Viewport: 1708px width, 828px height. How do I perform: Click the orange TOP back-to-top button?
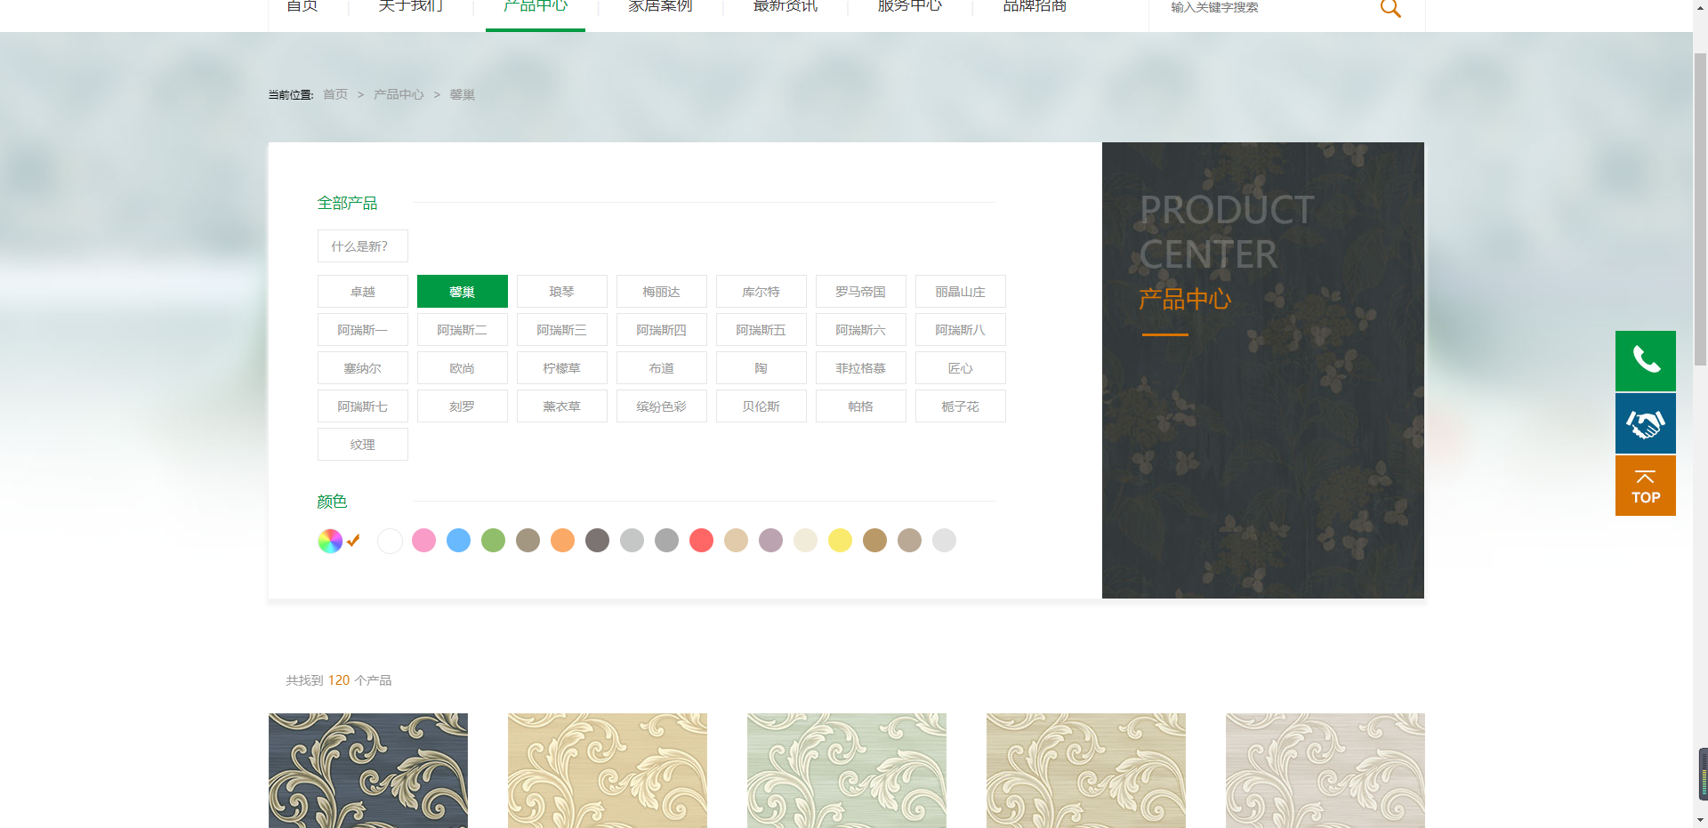click(x=1645, y=486)
